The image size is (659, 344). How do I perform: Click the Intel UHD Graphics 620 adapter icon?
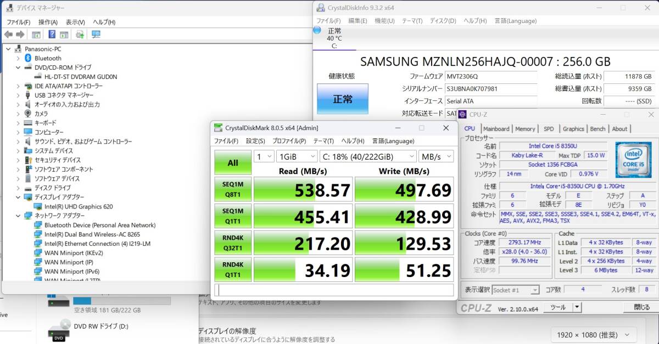coord(38,206)
